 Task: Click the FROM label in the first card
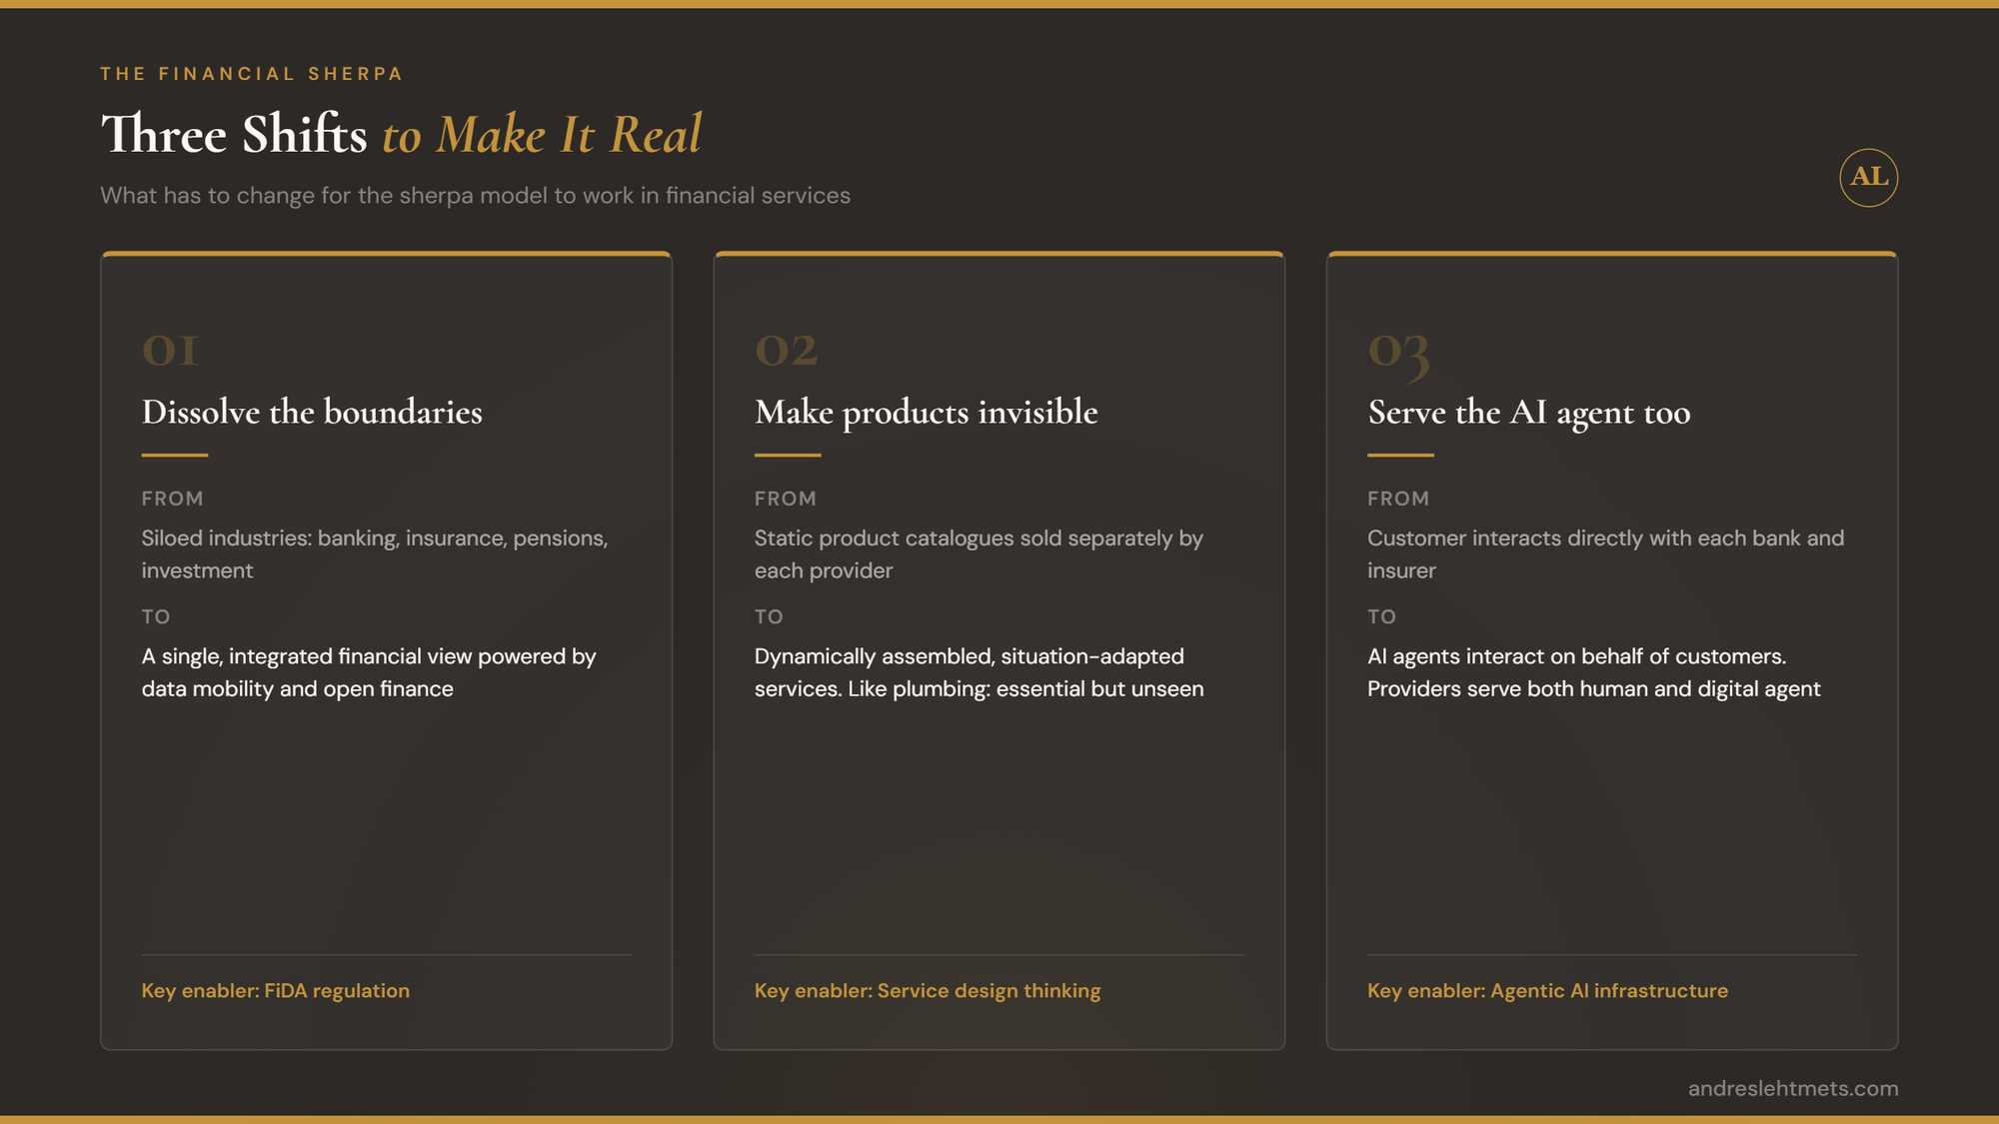172,498
